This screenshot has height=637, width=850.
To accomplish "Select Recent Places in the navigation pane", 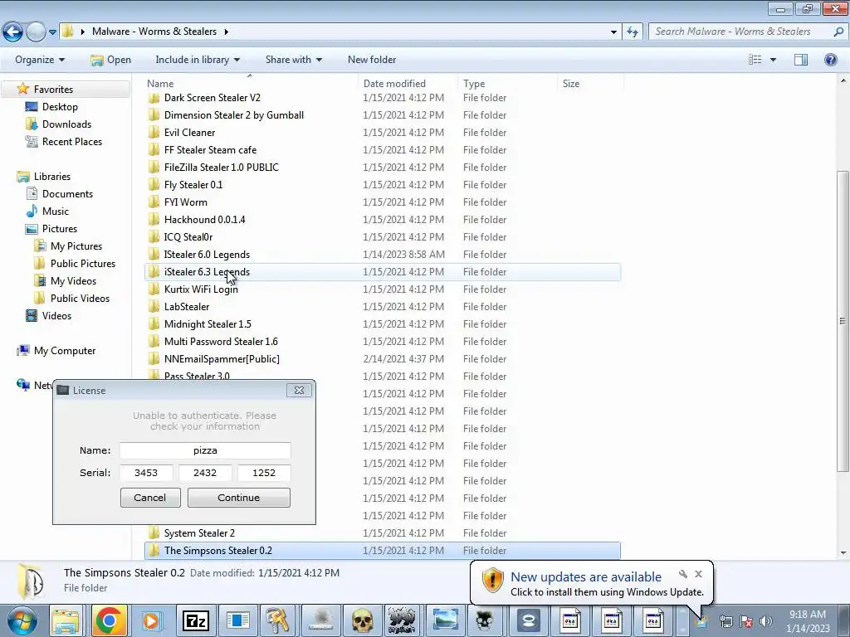I will 72,141.
